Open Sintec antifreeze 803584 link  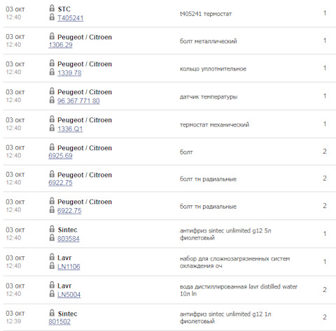coord(69,239)
